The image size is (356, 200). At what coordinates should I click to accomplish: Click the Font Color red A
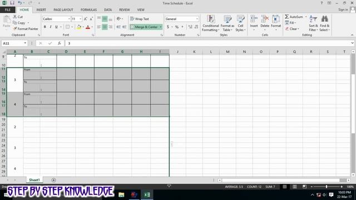88,27
